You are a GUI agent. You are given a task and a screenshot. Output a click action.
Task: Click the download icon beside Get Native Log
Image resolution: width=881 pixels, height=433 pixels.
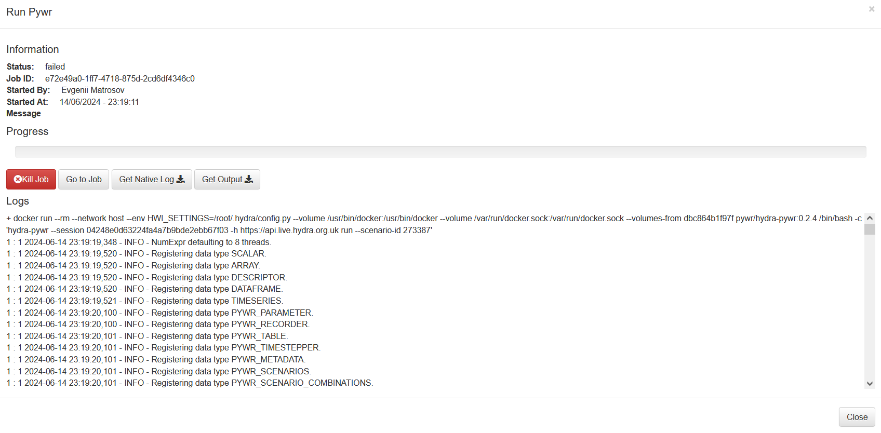tap(181, 179)
